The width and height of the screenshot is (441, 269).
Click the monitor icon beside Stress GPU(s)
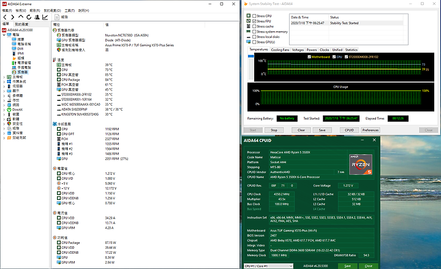point(248,42)
